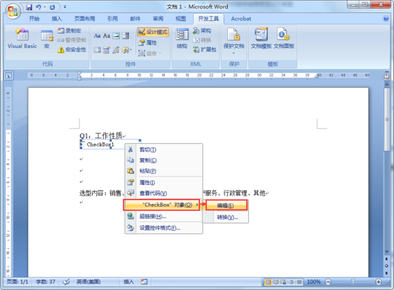Zoom out with minus button
Viewport: 394px width, 290px height.
[x=328, y=281]
